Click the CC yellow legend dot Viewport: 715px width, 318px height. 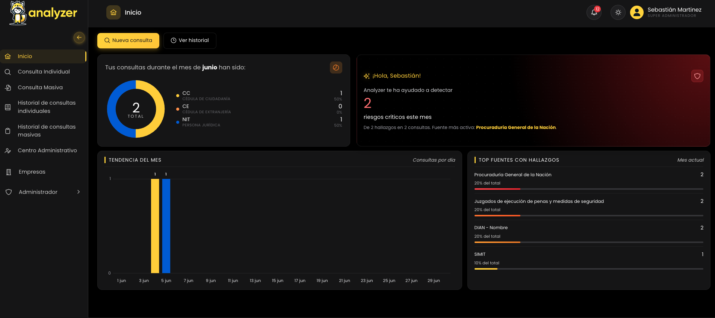coord(178,96)
